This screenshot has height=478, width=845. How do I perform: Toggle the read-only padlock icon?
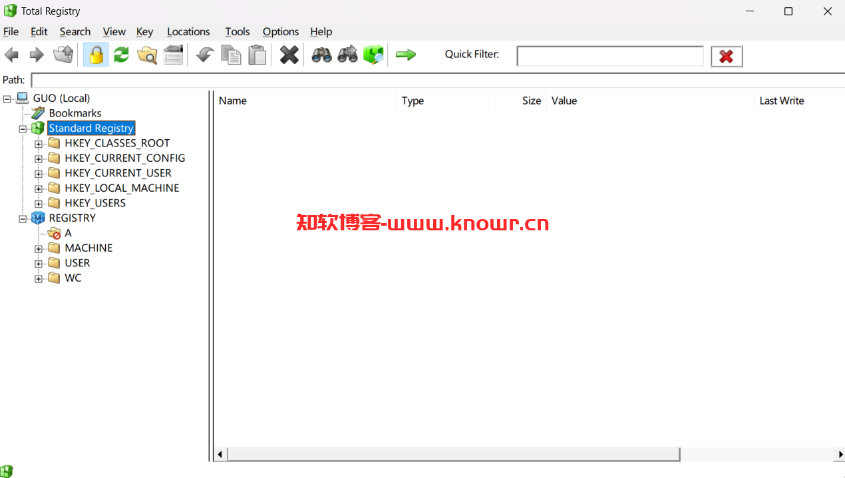(x=96, y=55)
